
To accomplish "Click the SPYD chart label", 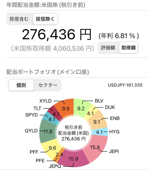I will click(x=31, y=115).
